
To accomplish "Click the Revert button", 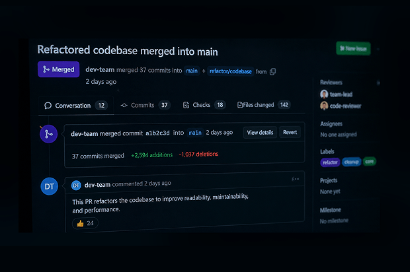I will [x=290, y=132].
